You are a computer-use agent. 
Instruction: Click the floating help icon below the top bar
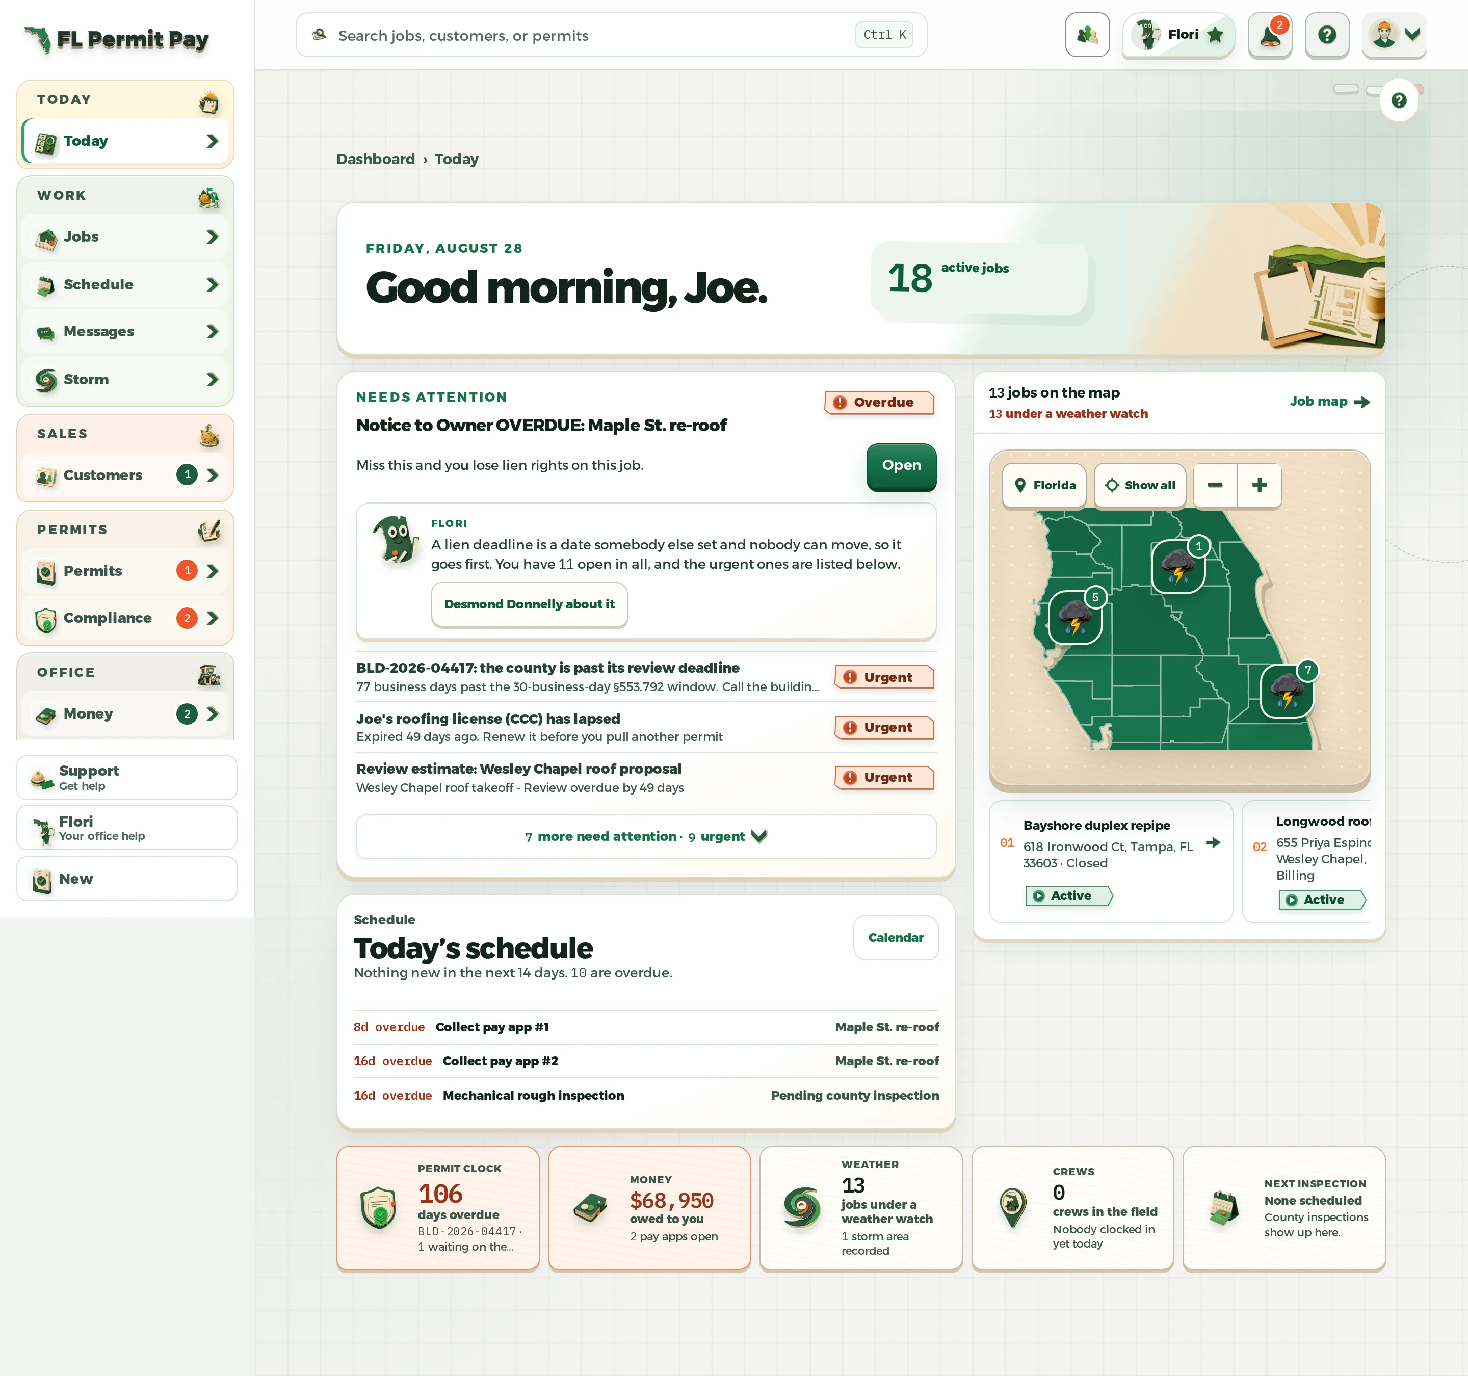point(1399,100)
